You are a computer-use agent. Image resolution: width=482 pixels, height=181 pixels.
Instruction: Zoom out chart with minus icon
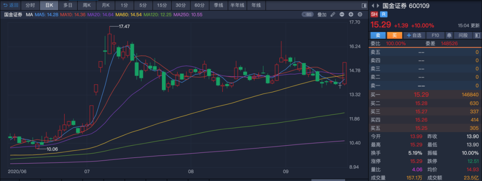(342, 14)
